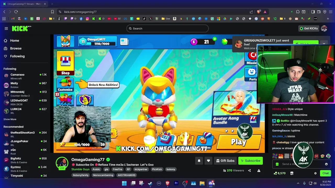Open Gmail bookmark
This screenshot has width=335, height=188.
coord(13,19)
